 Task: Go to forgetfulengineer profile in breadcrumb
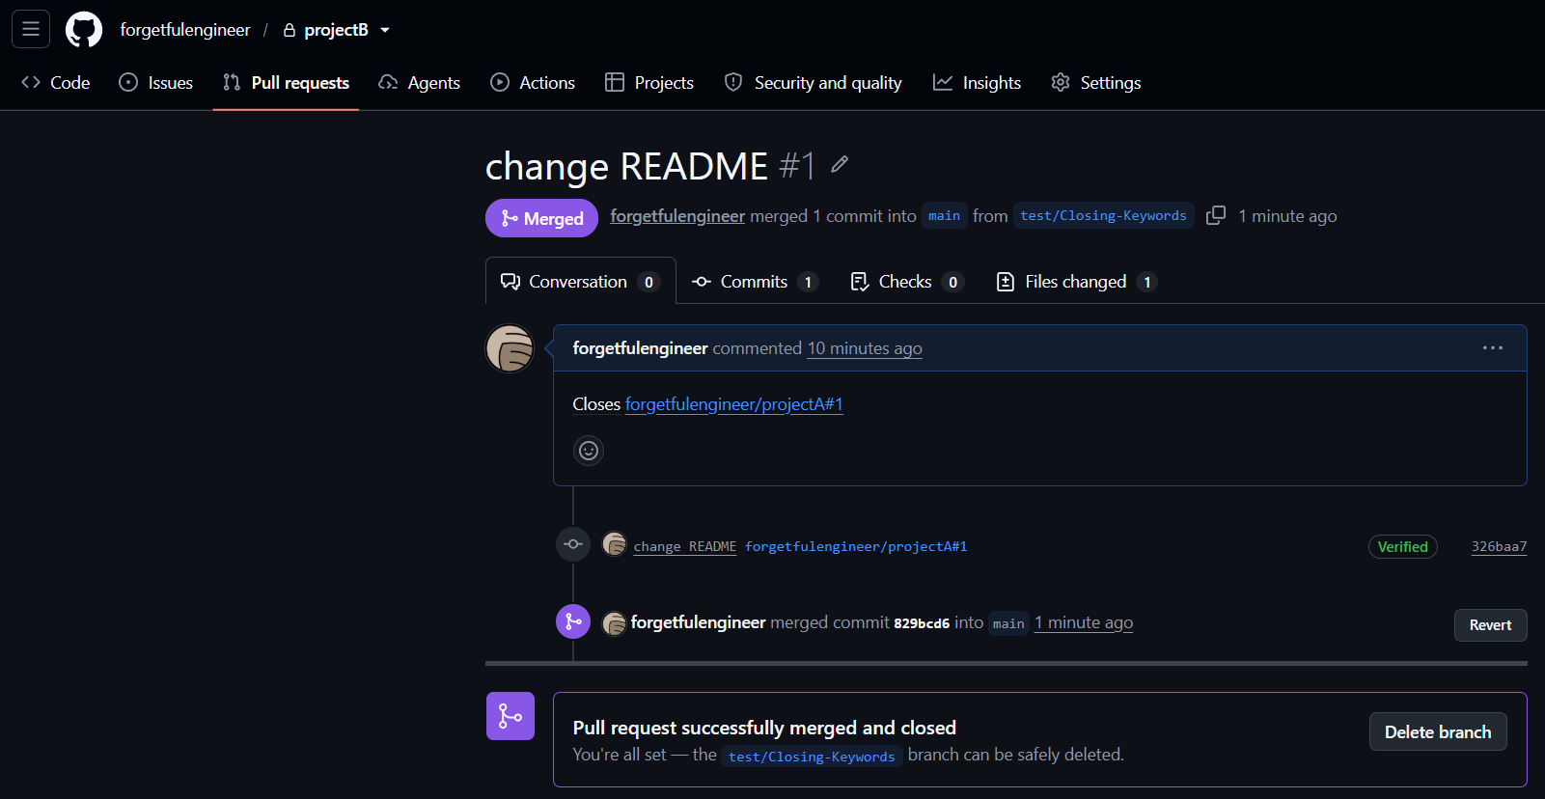pyautogui.click(x=185, y=30)
